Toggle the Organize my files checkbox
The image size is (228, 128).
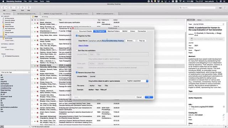pyautogui.click(x=77, y=36)
